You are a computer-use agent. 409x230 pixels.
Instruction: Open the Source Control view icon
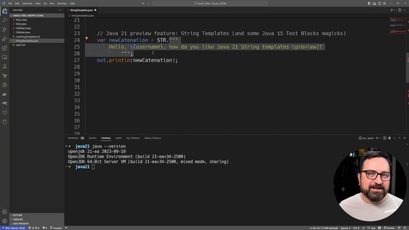(x=4, y=29)
